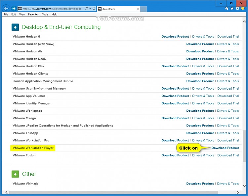Screen dimensions: 248x196
Task: Click the search magnifier in address bar
Action: pos(87,9)
